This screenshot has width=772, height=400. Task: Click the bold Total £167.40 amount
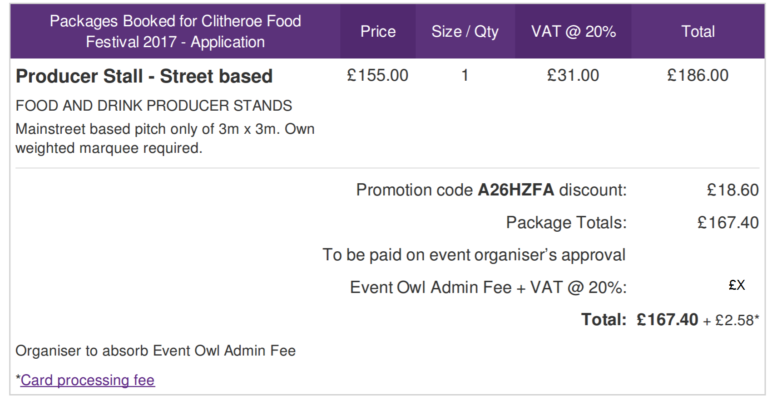[x=667, y=320]
